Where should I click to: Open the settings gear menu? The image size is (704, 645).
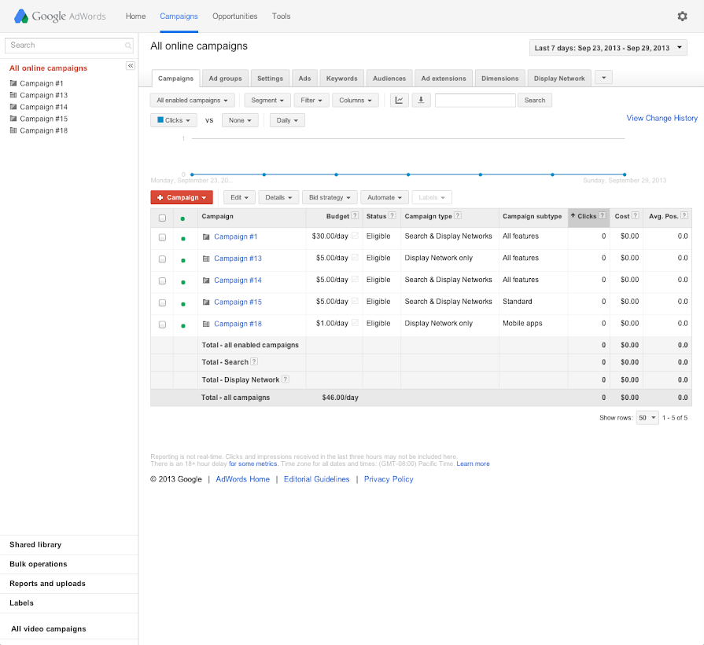[682, 16]
